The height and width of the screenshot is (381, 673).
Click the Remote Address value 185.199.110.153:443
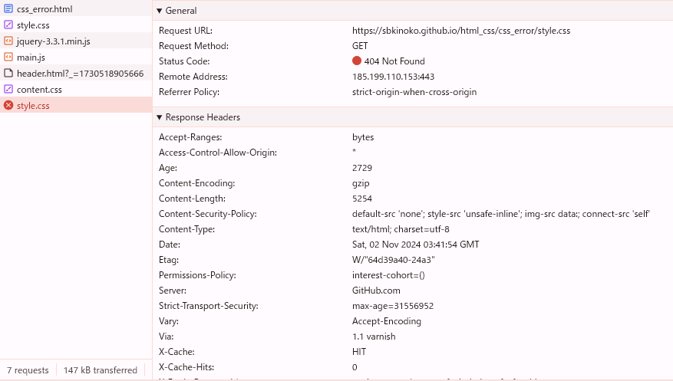point(393,77)
